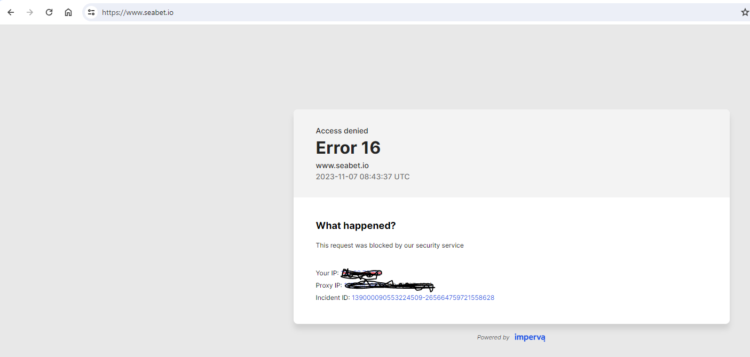Select the "Error 16" heading
This screenshot has width=750, height=357.
tap(348, 148)
